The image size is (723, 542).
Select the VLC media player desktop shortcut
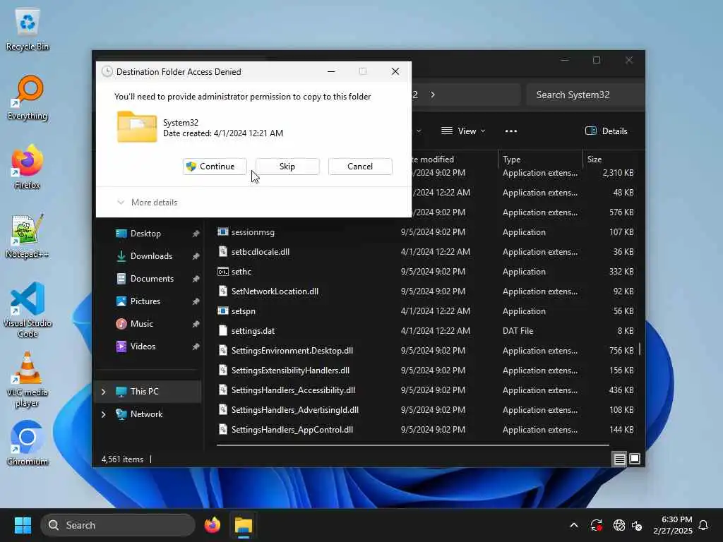pos(28,379)
